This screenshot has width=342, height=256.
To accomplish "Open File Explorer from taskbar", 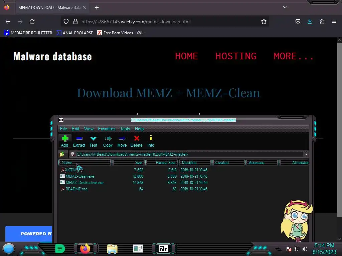I will click(112, 249).
